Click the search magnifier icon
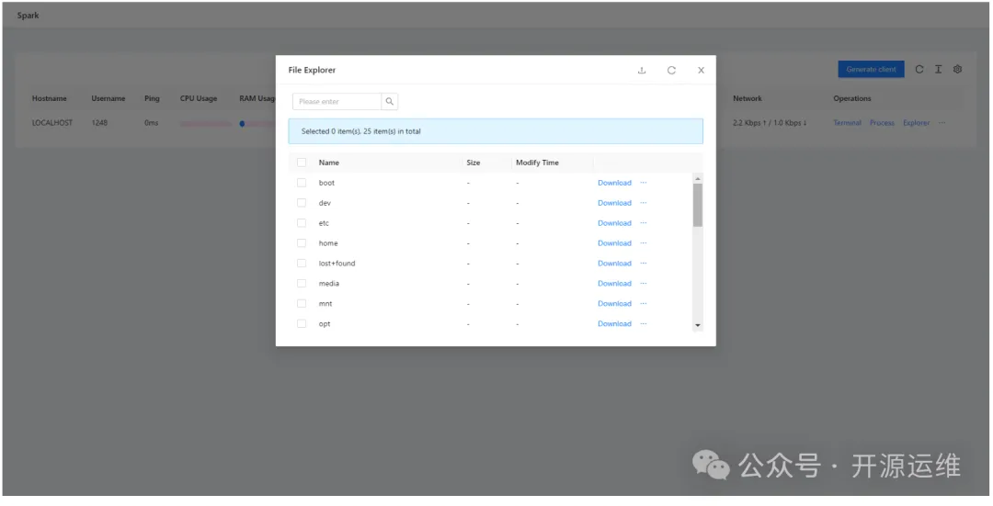Screen dimensions: 993x506 pos(389,102)
